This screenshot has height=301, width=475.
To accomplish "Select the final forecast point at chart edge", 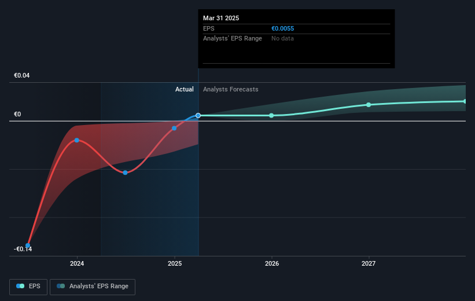I will click(x=465, y=101).
